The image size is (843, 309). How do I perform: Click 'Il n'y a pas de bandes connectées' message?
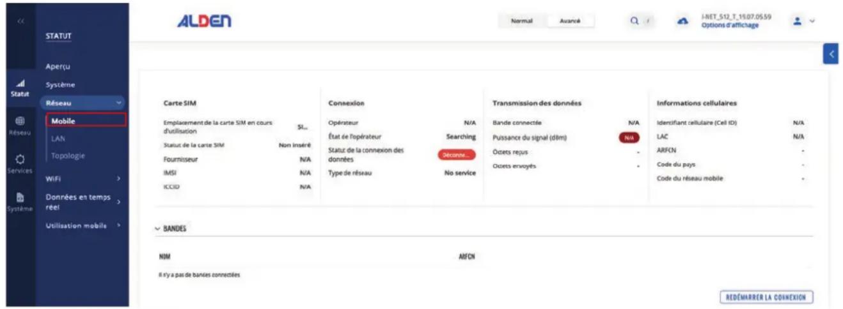click(199, 275)
